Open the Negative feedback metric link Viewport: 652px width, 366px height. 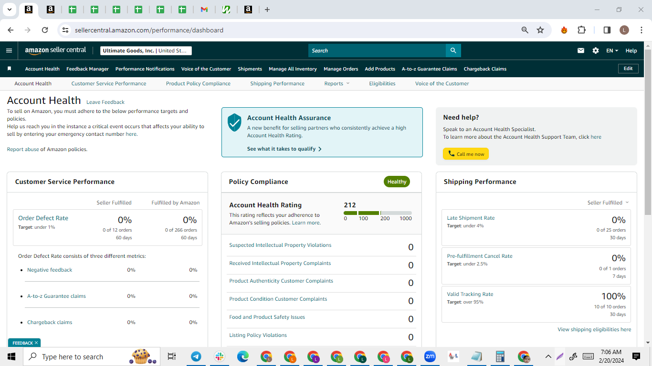click(50, 270)
